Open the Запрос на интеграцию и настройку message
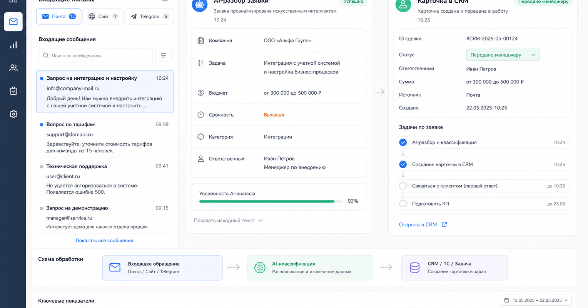The width and height of the screenshot is (588, 308). (105, 92)
